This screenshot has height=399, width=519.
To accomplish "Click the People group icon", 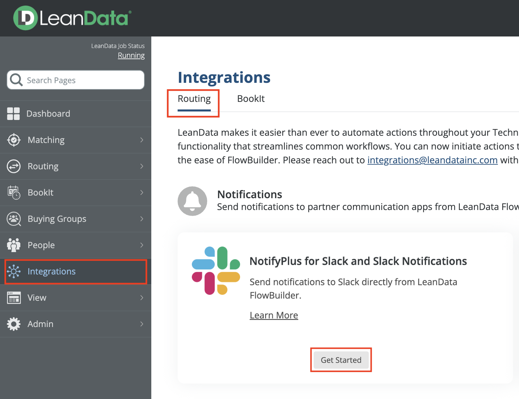I will pos(14,245).
